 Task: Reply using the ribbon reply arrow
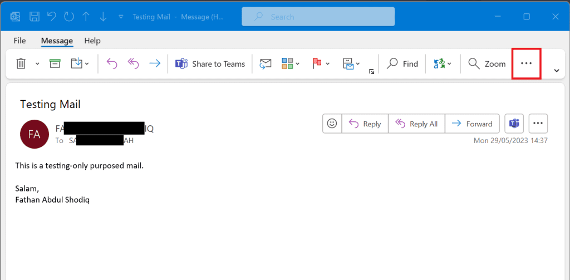click(x=111, y=63)
